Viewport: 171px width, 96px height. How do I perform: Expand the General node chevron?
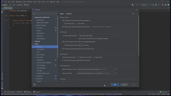pyautogui.click(x=36, y=47)
